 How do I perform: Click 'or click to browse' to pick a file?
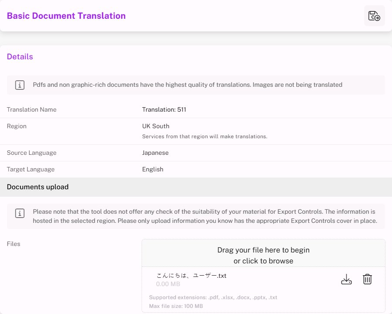[263, 261]
